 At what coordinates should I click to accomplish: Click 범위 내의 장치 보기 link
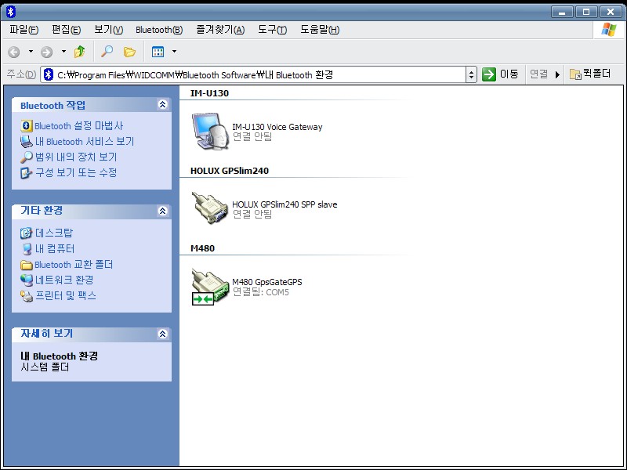pos(76,157)
